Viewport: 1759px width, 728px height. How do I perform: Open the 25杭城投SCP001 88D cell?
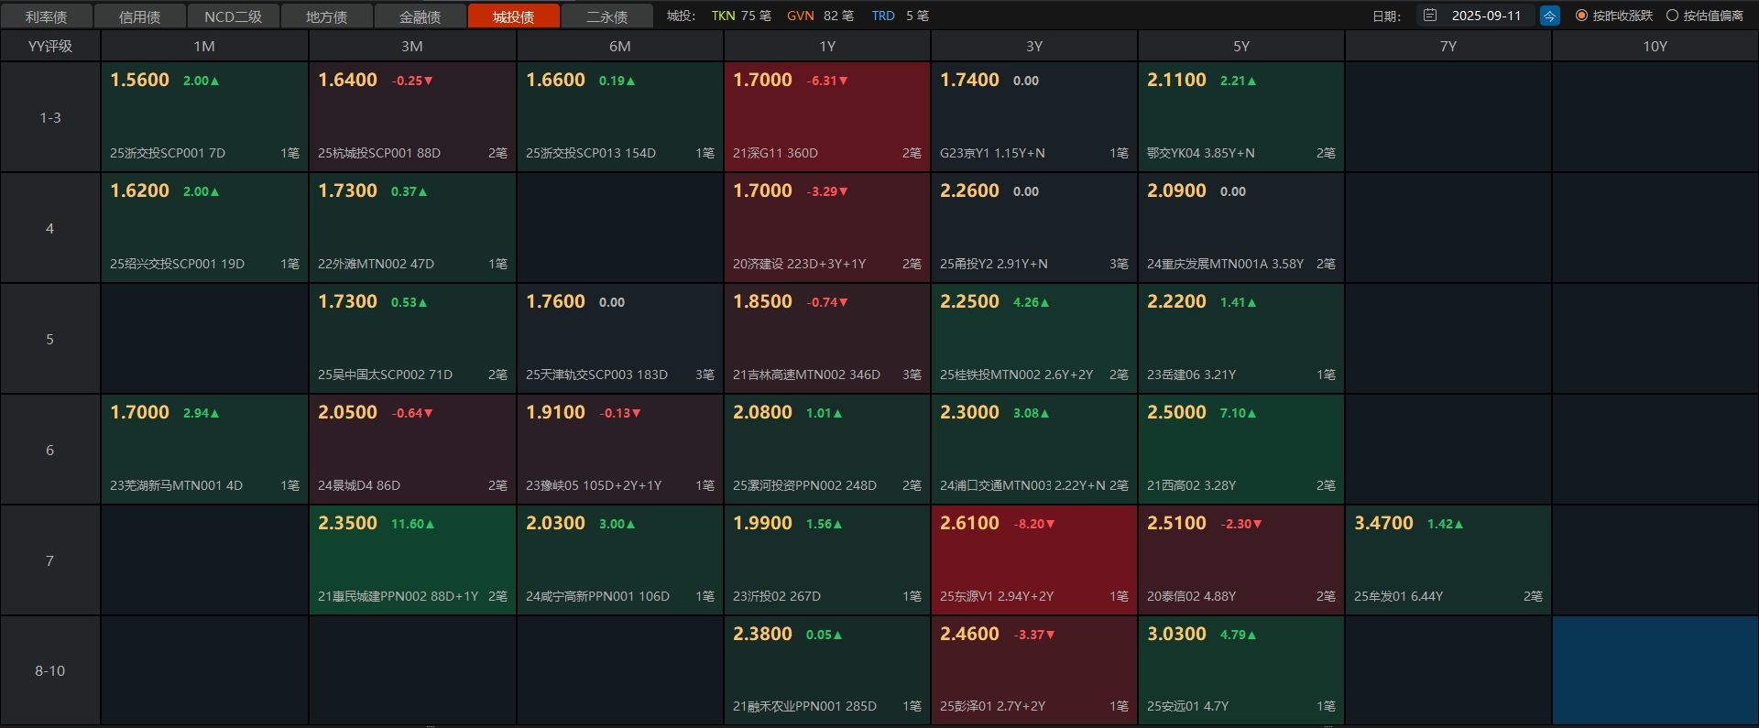pos(412,117)
